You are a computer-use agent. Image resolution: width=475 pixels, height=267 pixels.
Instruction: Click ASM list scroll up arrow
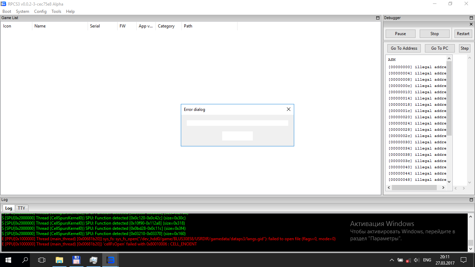tap(449, 58)
